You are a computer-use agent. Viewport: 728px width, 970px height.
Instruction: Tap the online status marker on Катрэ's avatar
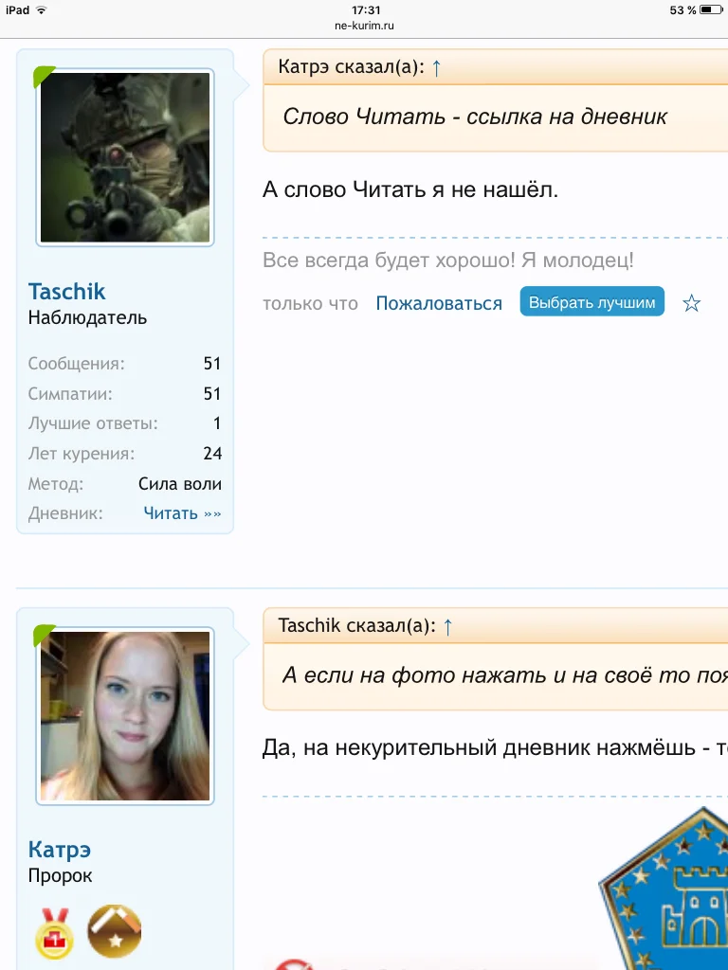coord(44,636)
